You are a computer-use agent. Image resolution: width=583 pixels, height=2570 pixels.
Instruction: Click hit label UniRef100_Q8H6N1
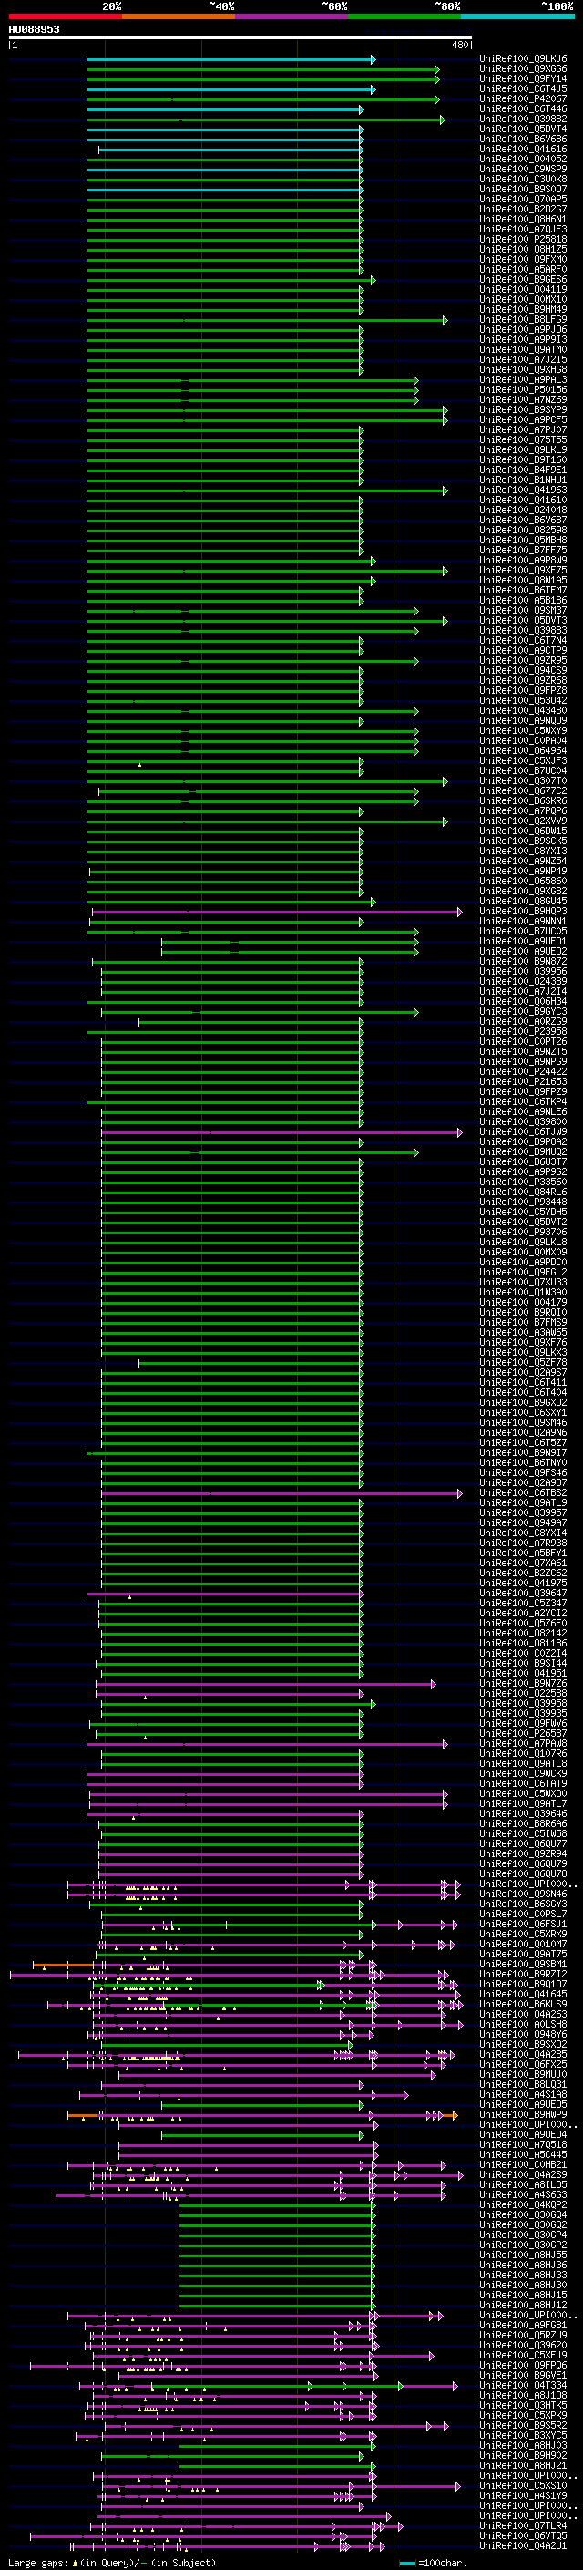(x=523, y=220)
